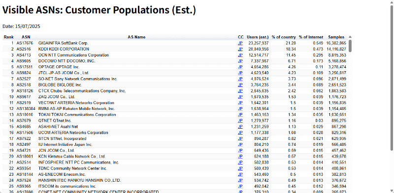This screenshot has width=394, height=193.
Task: Open JP link in SO-NET Sony row
Action: (240, 79)
